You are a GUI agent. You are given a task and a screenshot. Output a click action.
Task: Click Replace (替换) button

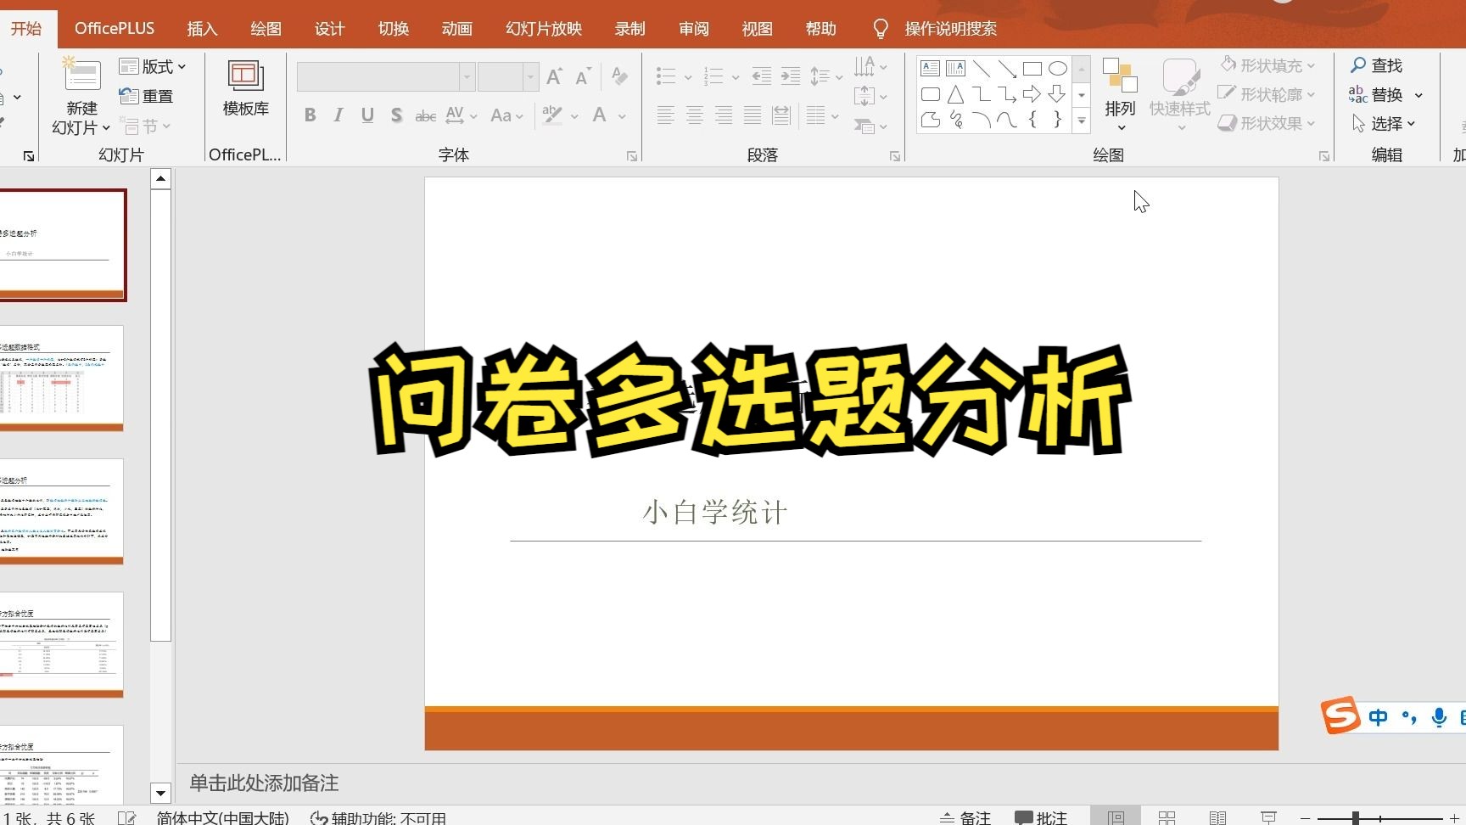point(1385,94)
